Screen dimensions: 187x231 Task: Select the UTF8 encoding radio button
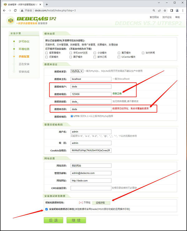coord(72,116)
